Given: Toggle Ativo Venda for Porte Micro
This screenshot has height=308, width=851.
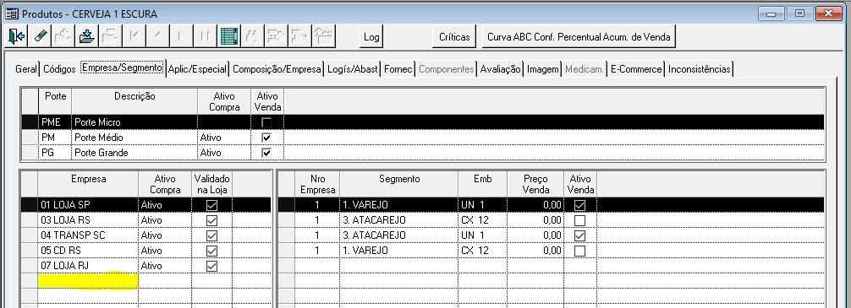Looking at the screenshot, I should [x=266, y=122].
